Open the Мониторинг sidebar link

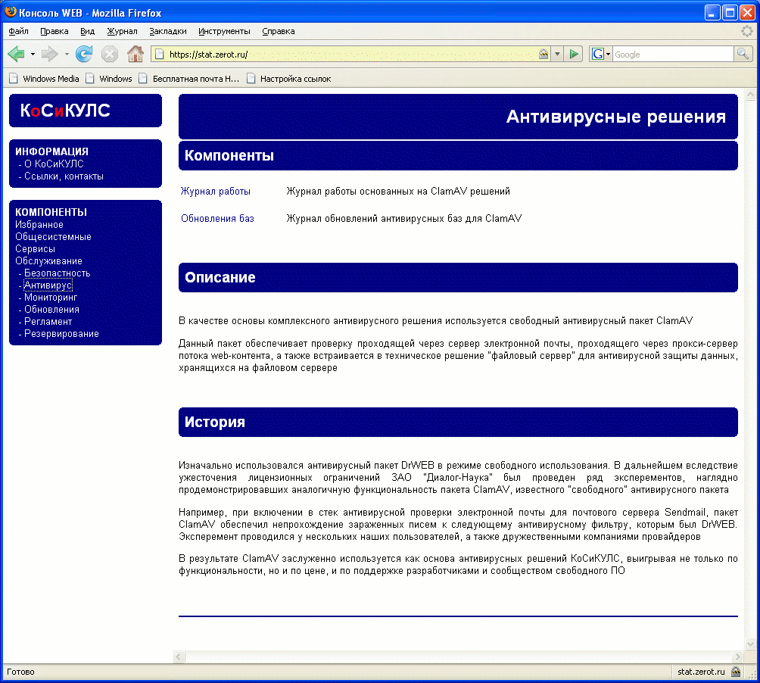click(51, 297)
